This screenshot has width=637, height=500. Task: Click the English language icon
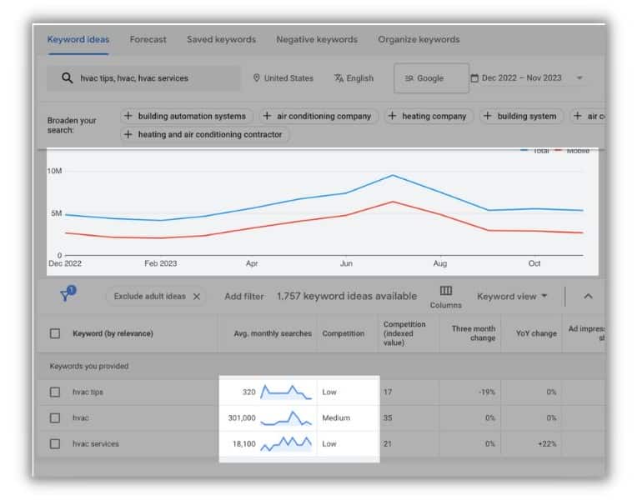339,78
